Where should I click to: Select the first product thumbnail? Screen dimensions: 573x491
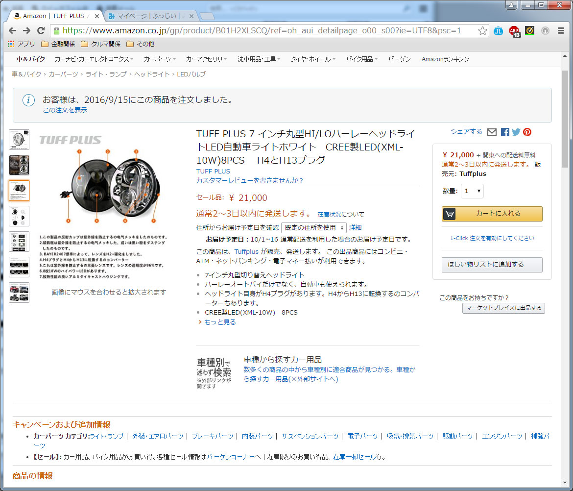click(19, 139)
